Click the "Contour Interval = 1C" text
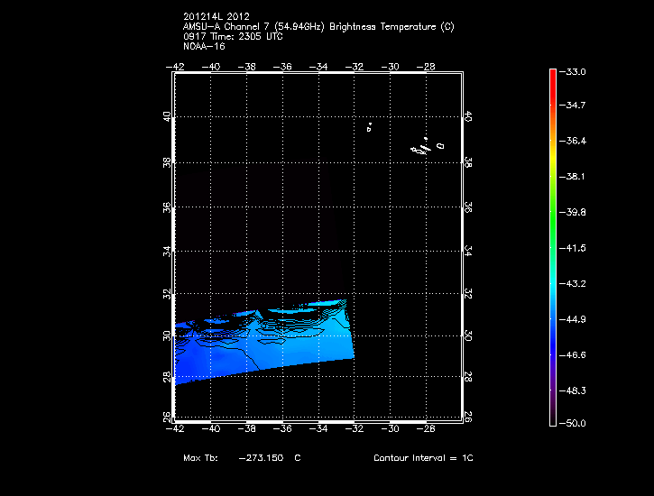The height and width of the screenshot is (496, 654). click(423, 458)
